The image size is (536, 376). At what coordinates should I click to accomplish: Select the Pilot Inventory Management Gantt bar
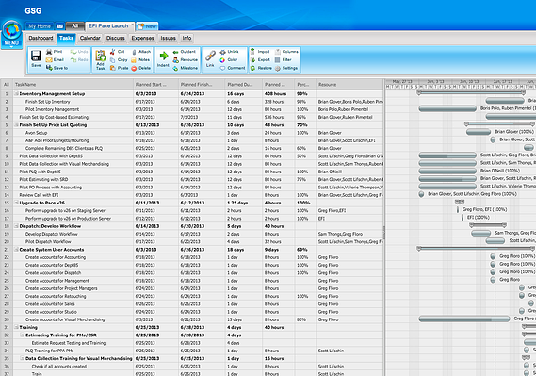click(447, 108)
